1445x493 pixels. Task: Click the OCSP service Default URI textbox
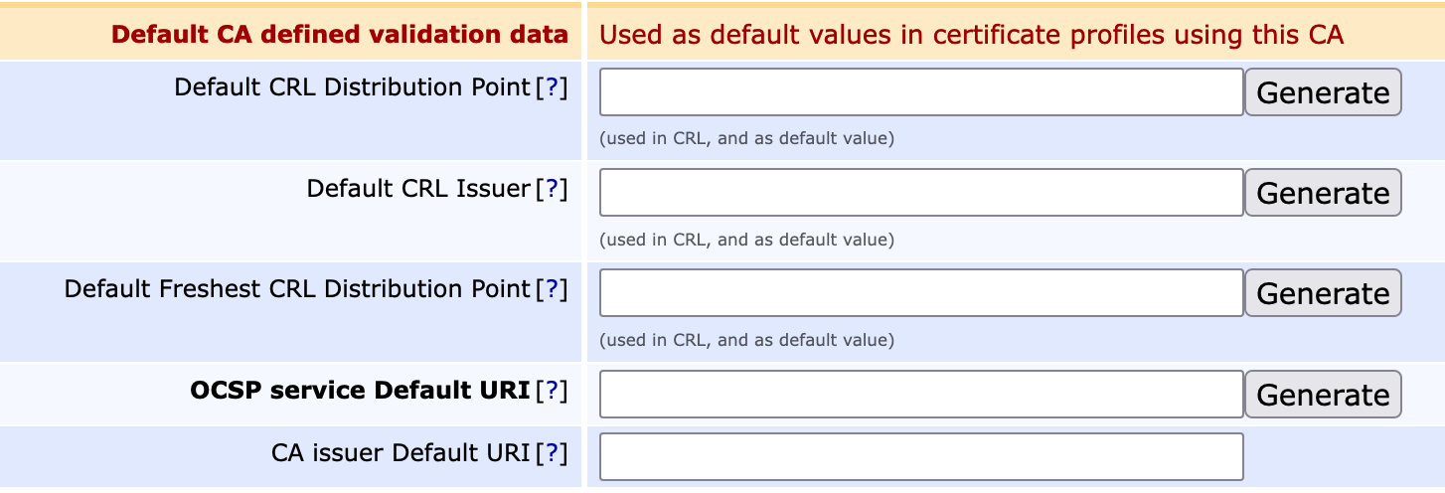pyautogui.click(x=921, y=395)
